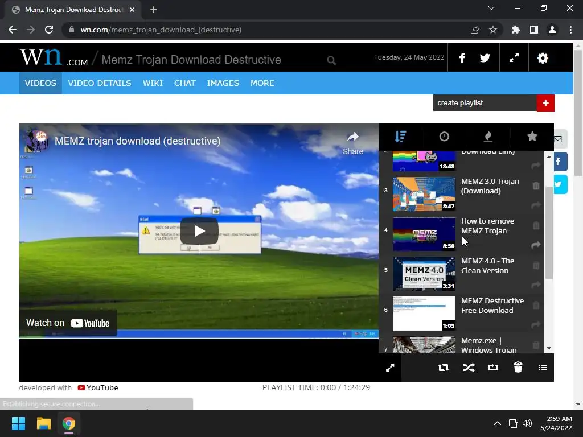Select the sort-order playlist icon

tap(400, 137)
